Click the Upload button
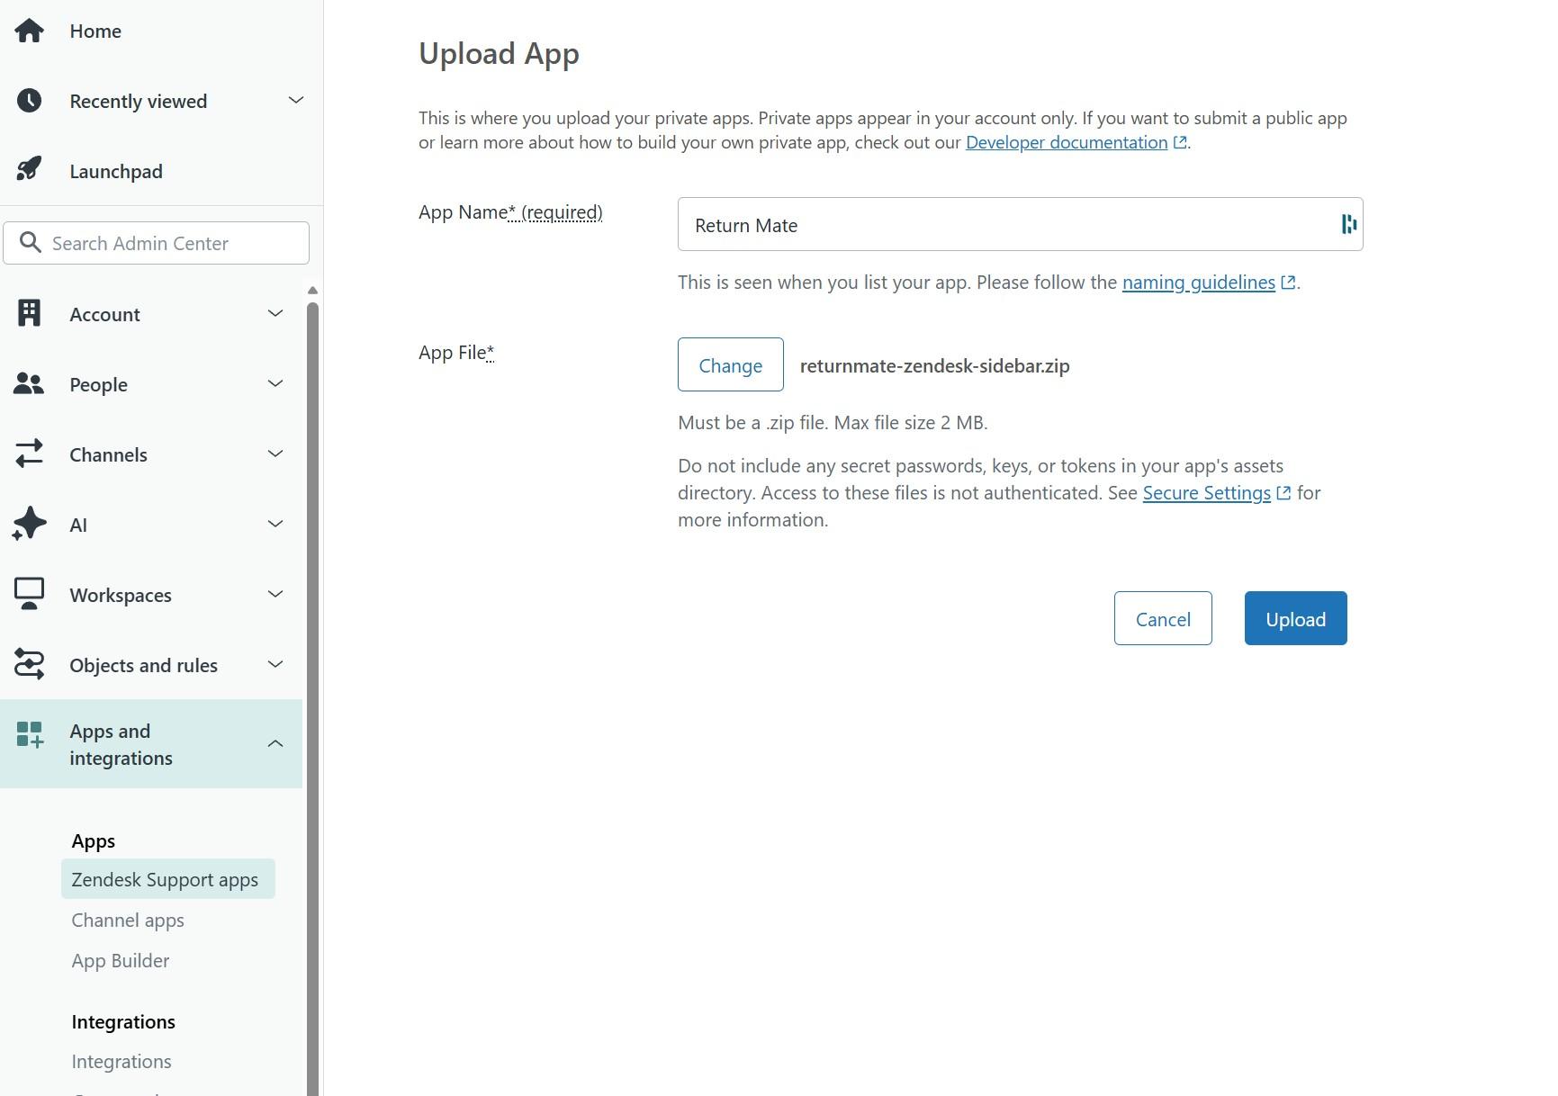 (x=1295, y=618)
